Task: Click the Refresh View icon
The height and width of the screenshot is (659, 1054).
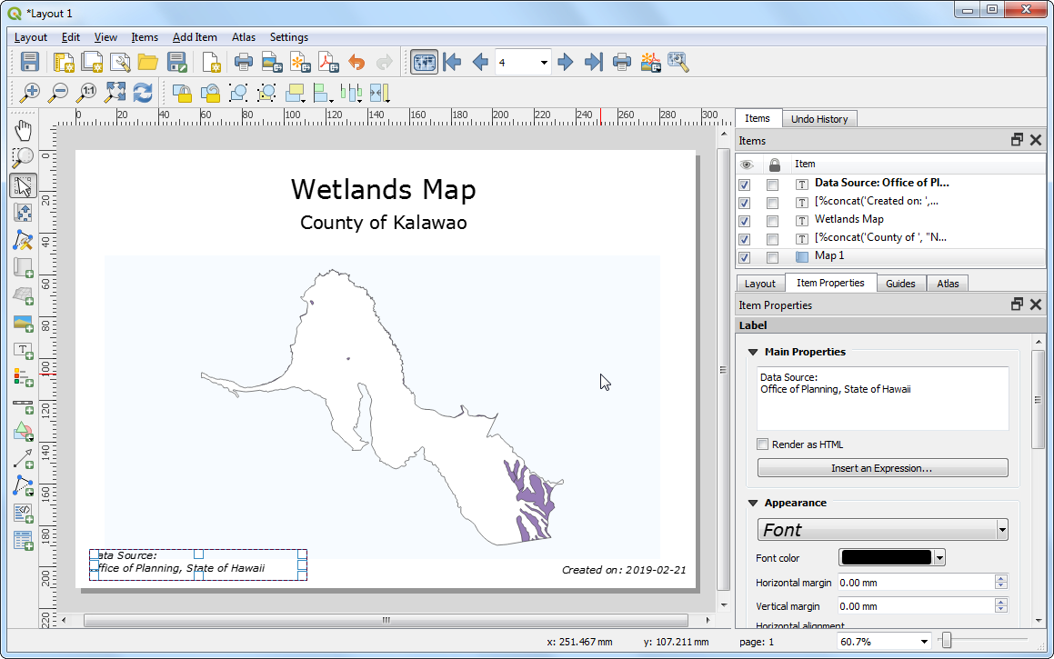Action: point(143,92)
